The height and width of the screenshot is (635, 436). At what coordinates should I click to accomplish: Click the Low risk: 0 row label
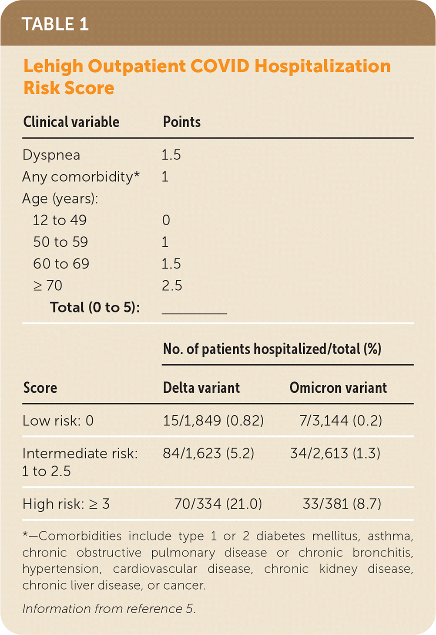(58, 421)
